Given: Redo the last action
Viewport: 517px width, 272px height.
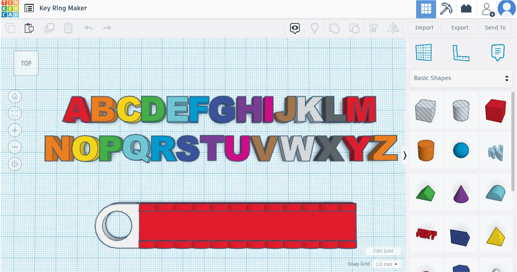Looking at the screenshot, I should click(x=107, y=28).
